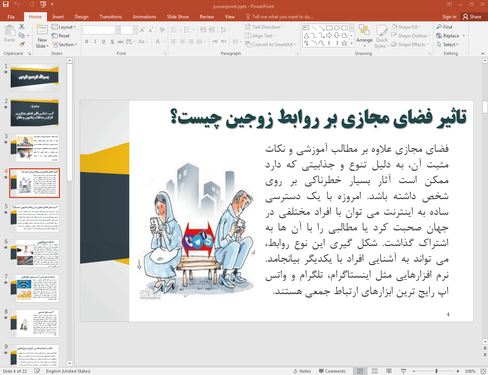Start Slide Show from status bar icon
Image resolution: width=488 pixels, height=375 pixels.
403,371
